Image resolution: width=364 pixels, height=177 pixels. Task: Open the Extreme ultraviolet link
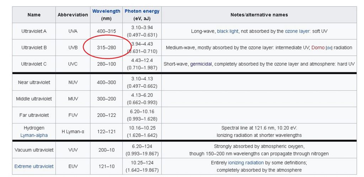click(34, 166)
